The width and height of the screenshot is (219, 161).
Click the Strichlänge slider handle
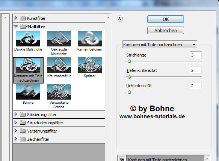(129, 61)
